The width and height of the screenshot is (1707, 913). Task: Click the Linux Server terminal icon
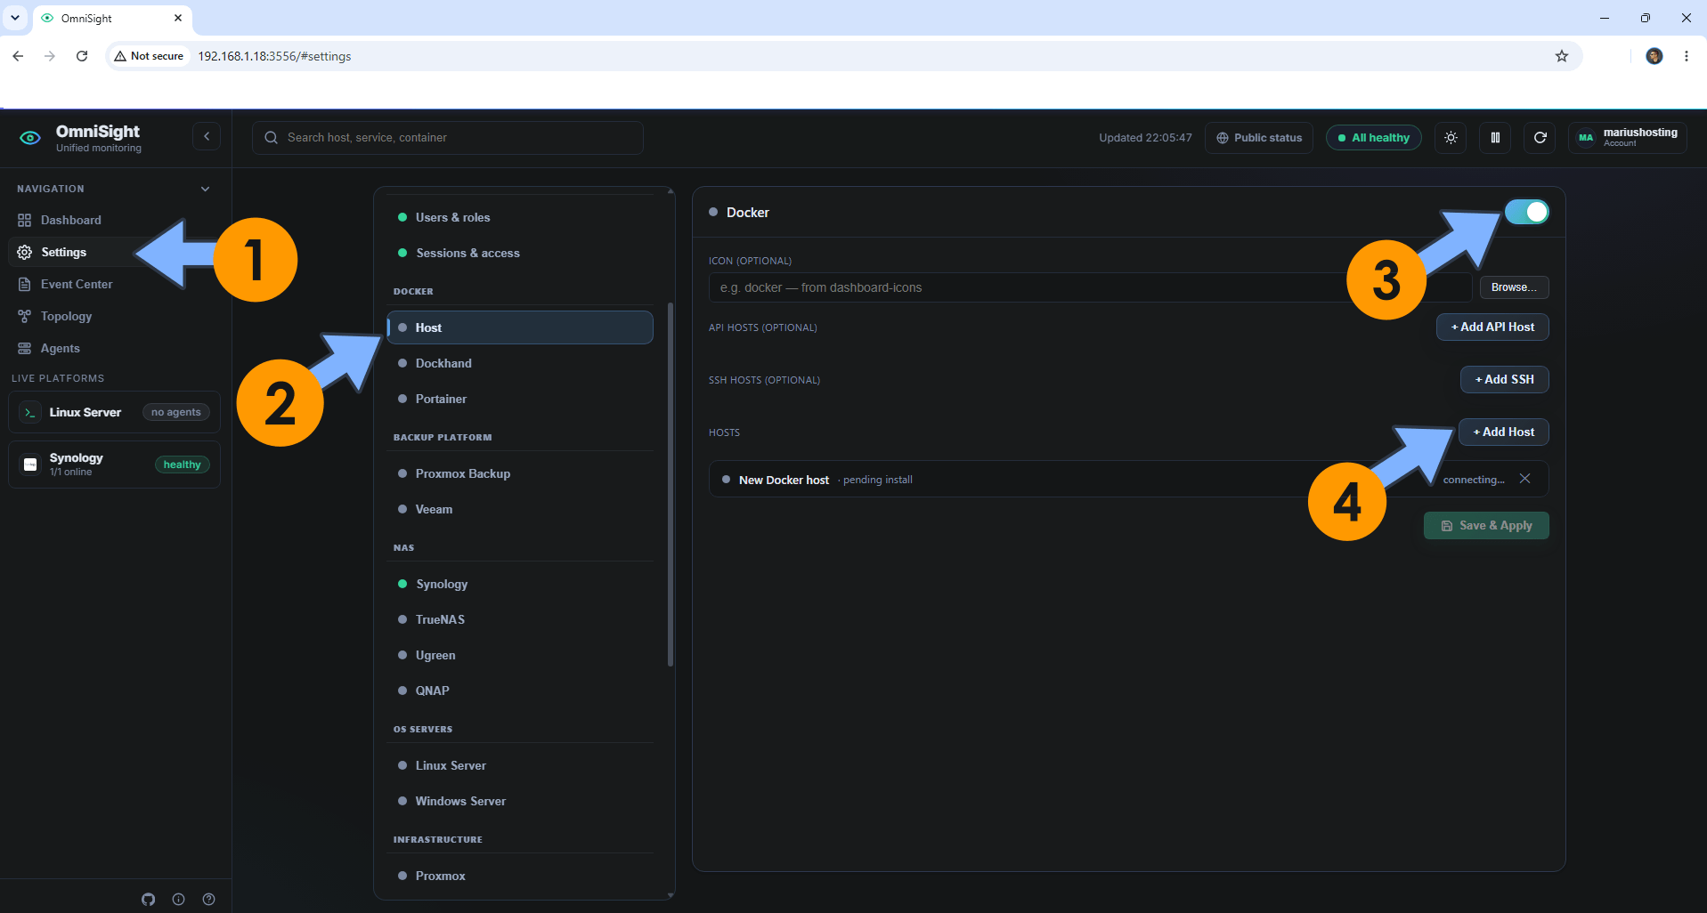point(30,412)
